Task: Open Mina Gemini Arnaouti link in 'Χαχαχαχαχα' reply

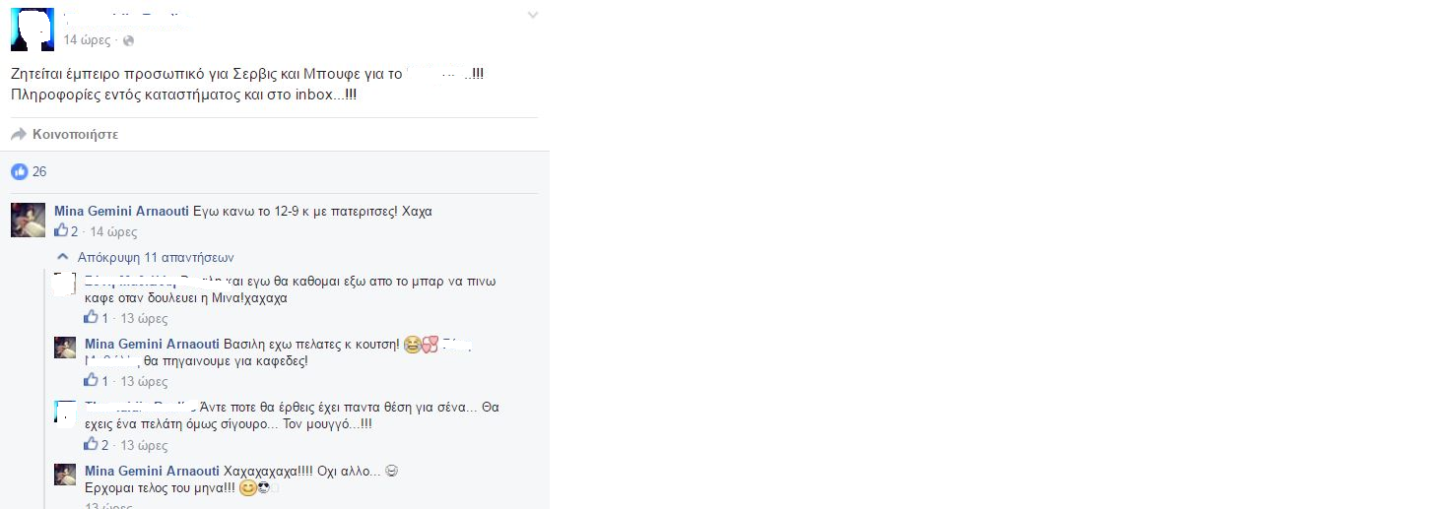Action: (152, 471)
